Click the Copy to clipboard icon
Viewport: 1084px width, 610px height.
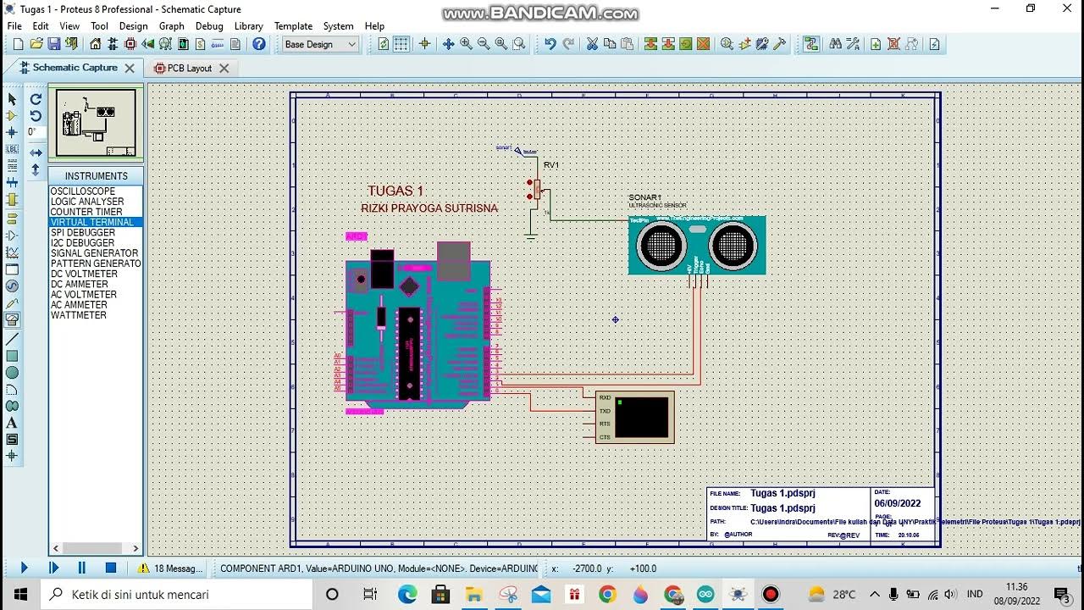tap(610, 44)
